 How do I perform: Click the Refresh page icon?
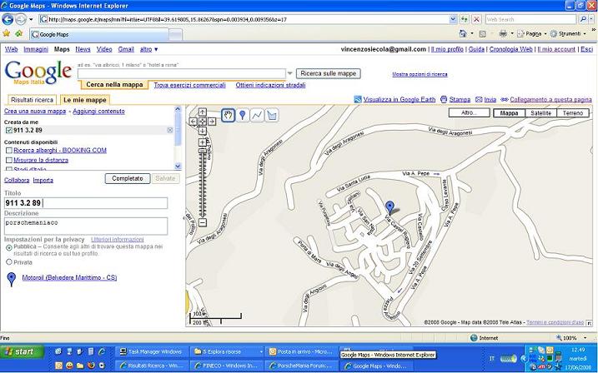tap(464, 19)
